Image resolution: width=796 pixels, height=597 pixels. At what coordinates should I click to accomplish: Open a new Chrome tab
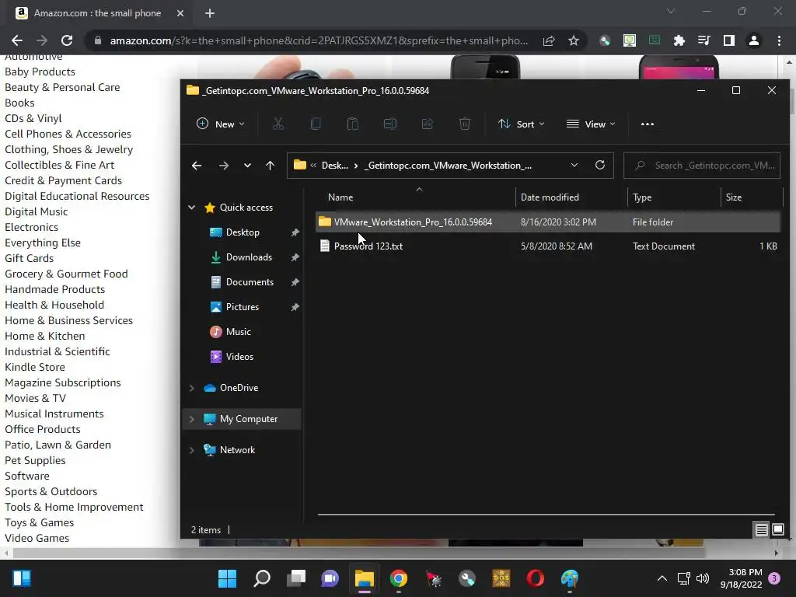click(x=210, y=13)
